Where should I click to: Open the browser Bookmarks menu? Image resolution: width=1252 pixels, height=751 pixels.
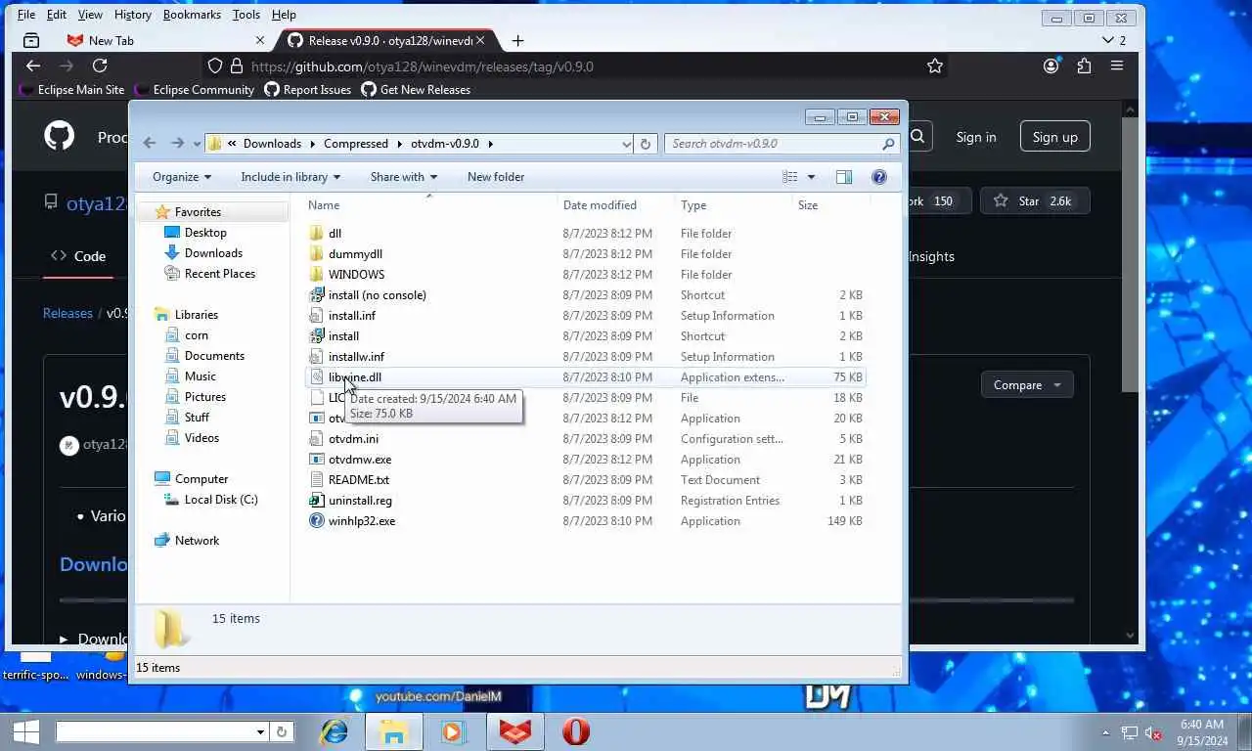(x=192, y=15)
